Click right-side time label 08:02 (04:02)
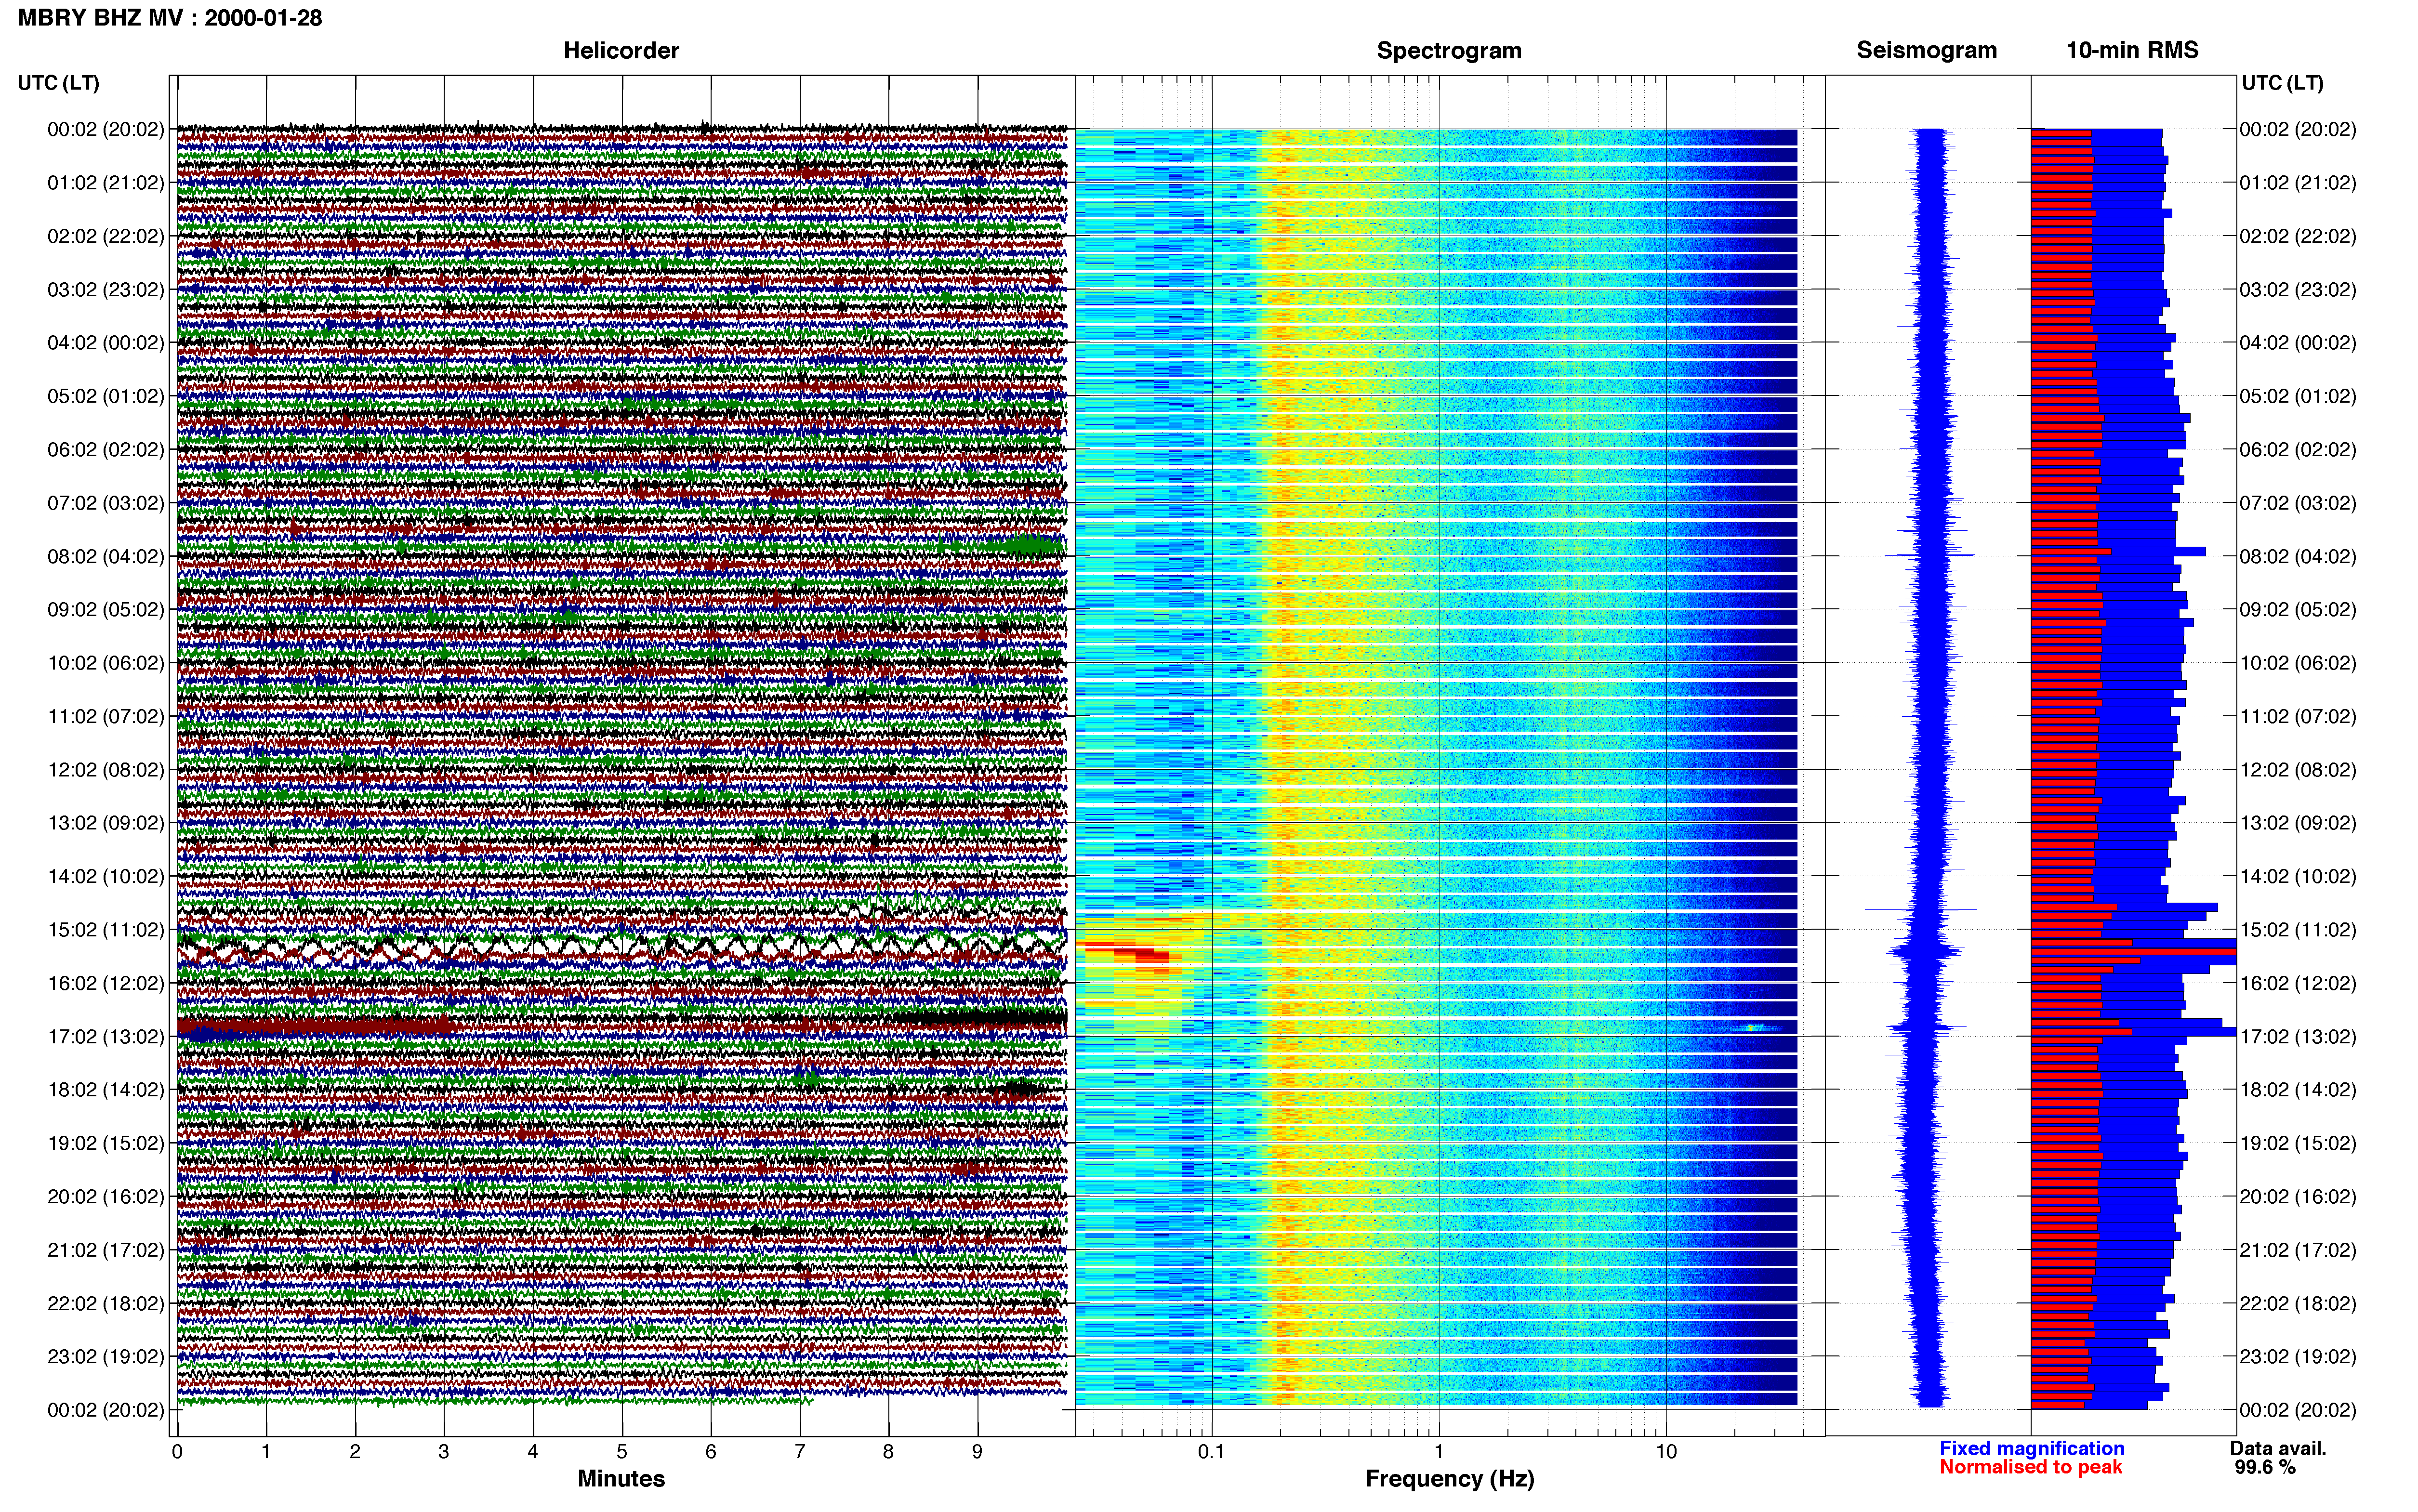Image resolution: width=2418 pixels, height=1512 pixels. click(2298, 556)
